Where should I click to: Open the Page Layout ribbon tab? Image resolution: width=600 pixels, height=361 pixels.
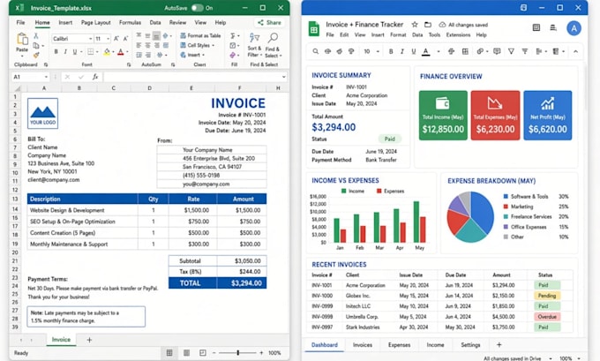click(x=95, y=23)
